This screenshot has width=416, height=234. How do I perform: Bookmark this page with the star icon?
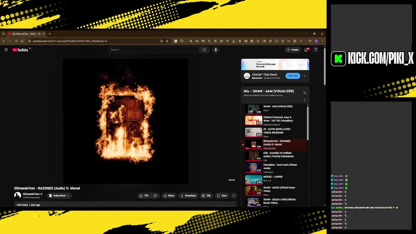click(x=167, y=41)
